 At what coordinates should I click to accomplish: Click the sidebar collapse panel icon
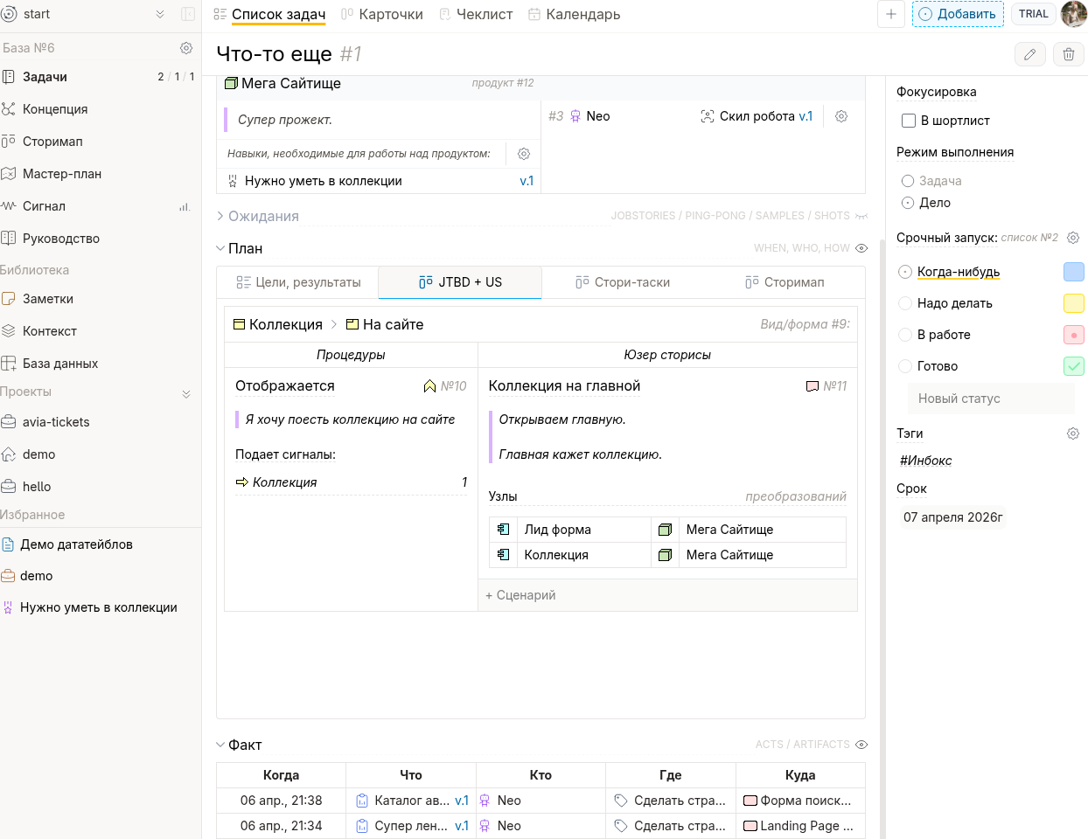187,14
